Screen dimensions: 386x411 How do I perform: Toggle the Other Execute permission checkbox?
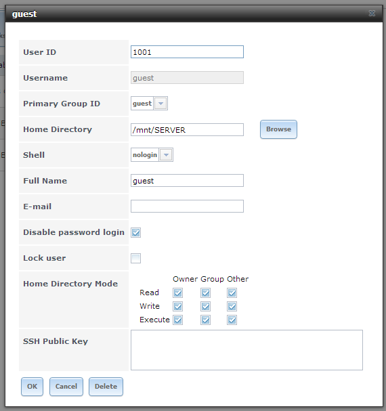tap(232, 320)
